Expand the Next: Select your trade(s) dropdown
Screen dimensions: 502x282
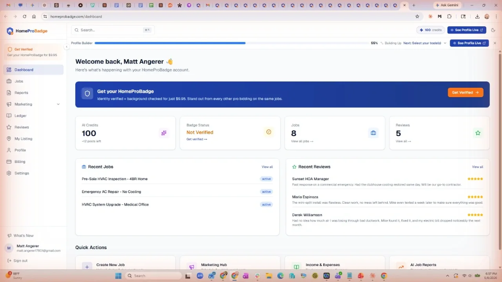[425, 43]
